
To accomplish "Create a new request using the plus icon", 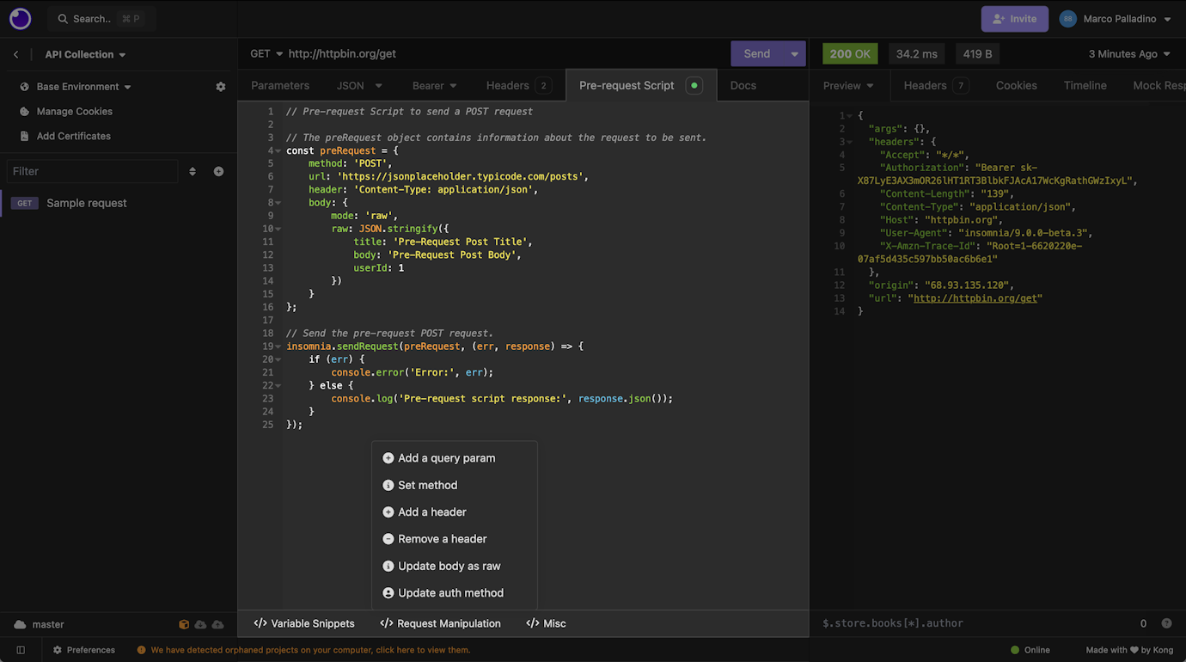I will pyautogui.click(x=218, y=171).
